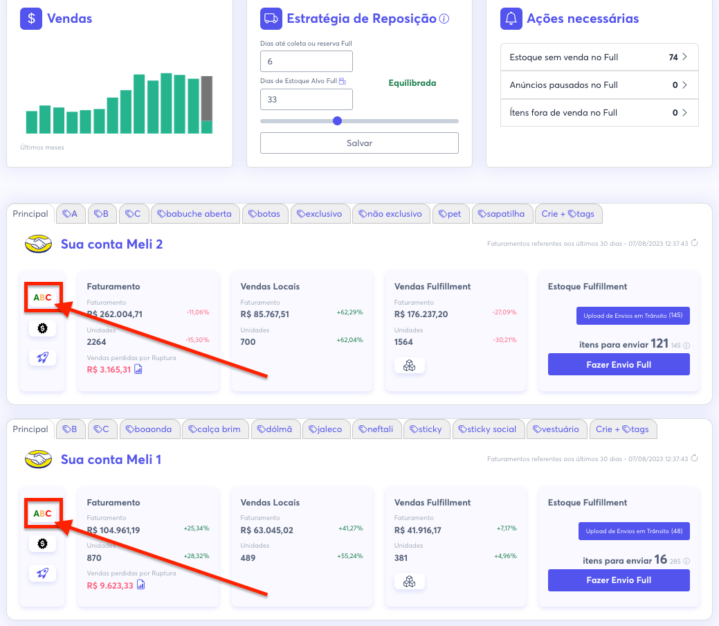Open exclusivo tag tab
The height and width of the screenshot is (626, 719).
(x=320, y=214)
